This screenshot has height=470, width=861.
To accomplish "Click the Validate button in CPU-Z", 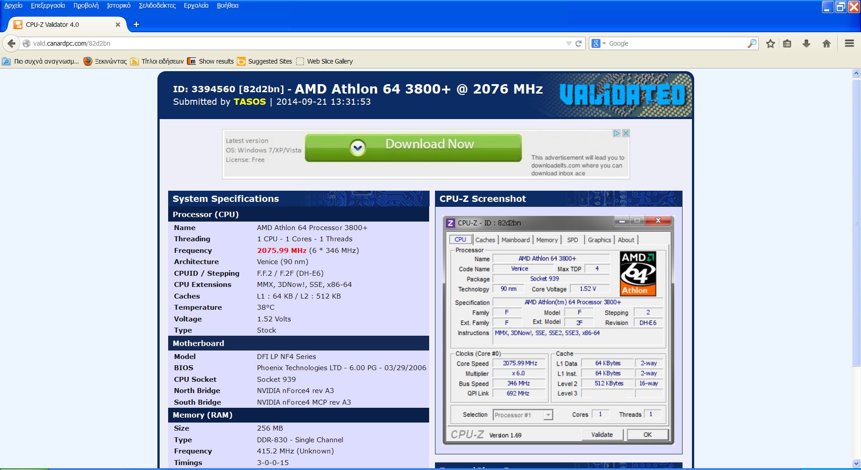I will (x=602, y=435).
